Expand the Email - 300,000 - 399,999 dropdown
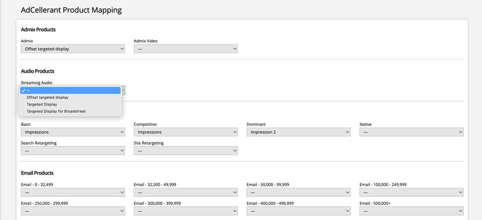The width and height of the screenshot is (482, 220). coord(185,211)
